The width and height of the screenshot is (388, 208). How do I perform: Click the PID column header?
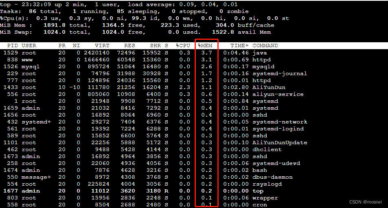[x=12, y=45]
